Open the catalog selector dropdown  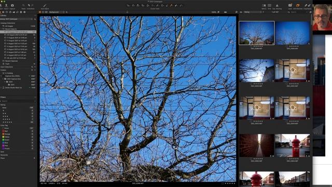[x=17, y=19]
